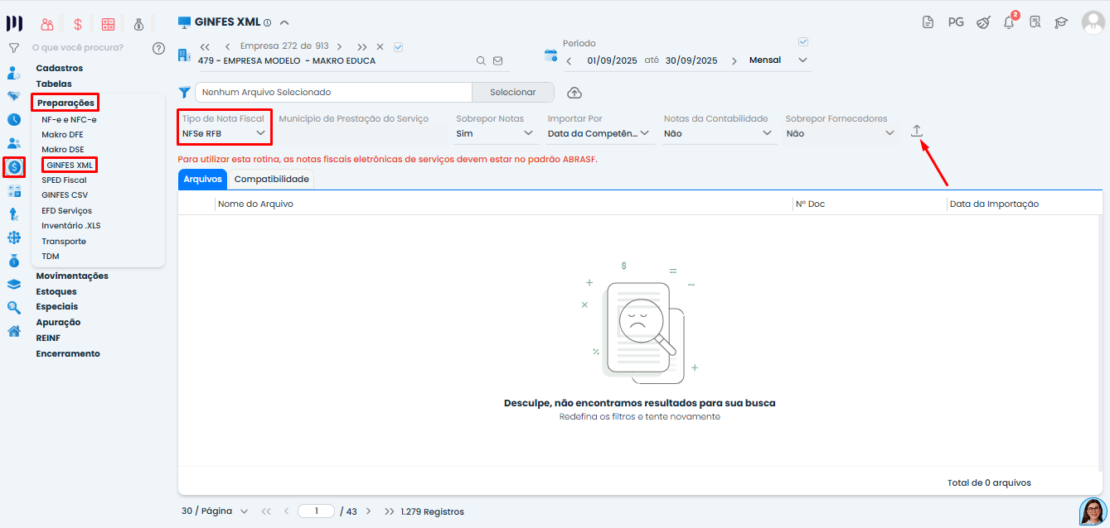
Task: Advance period with right arrow after 30/09/2025
Action: pos(734,60)
